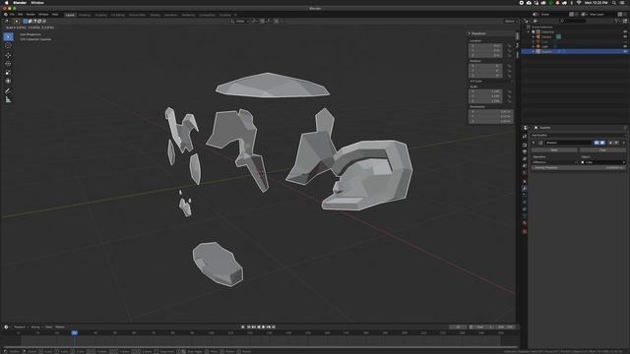Expand the Camera tree row
Image resolution: width=630 pixels, height=354 pixels.
pos(534,37)
